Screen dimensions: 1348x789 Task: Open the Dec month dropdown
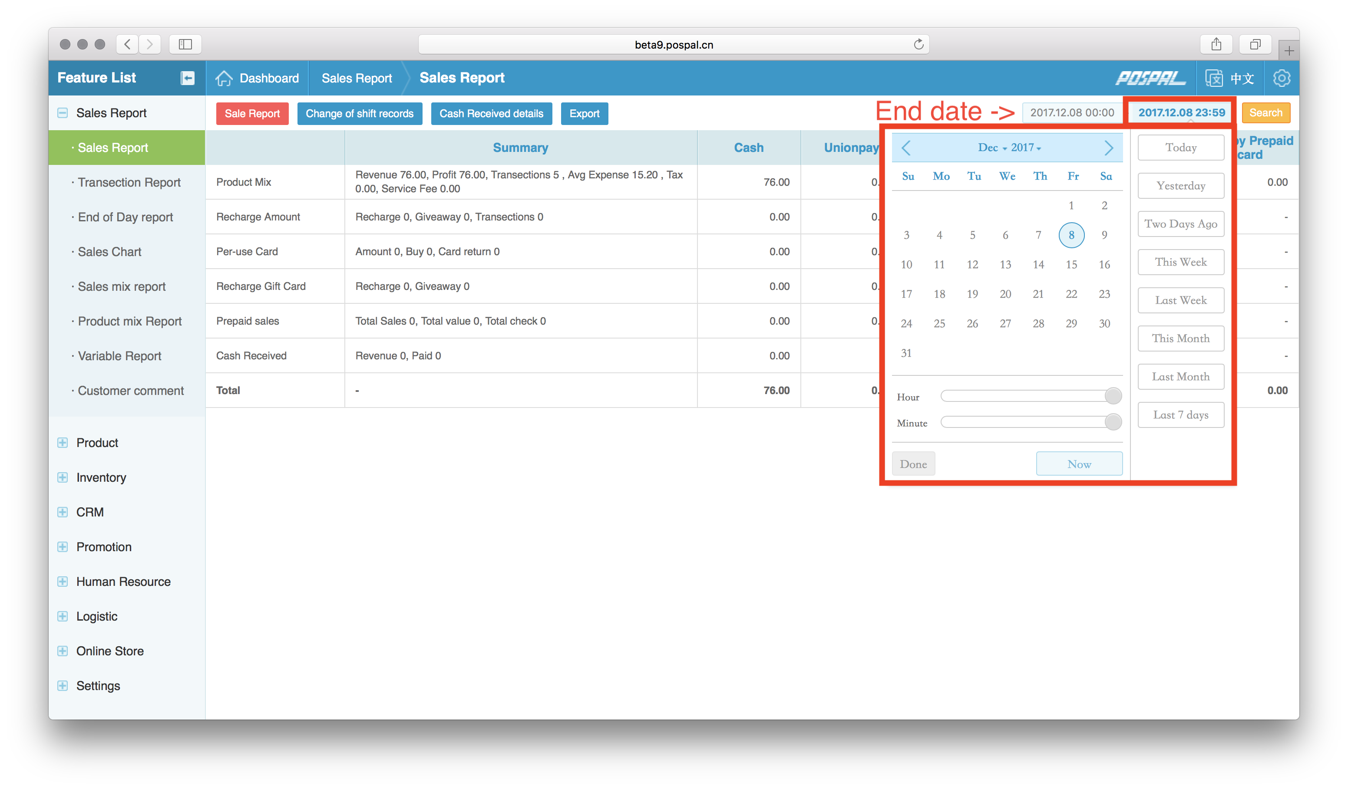point(992,148)
